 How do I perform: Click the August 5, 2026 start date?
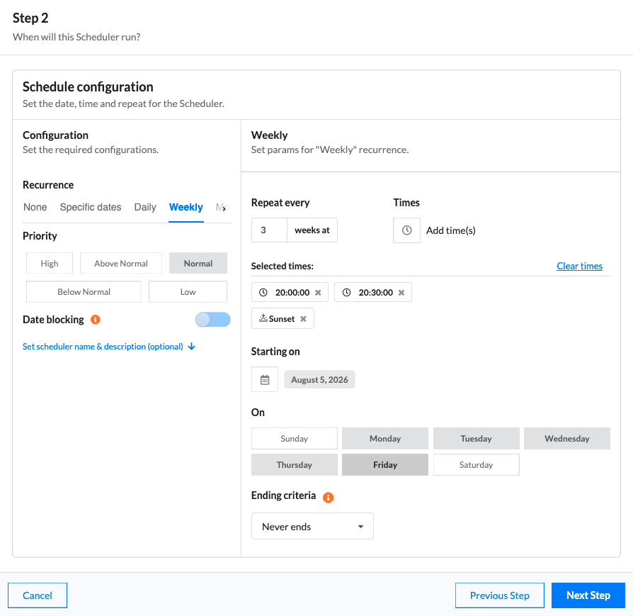320,379
